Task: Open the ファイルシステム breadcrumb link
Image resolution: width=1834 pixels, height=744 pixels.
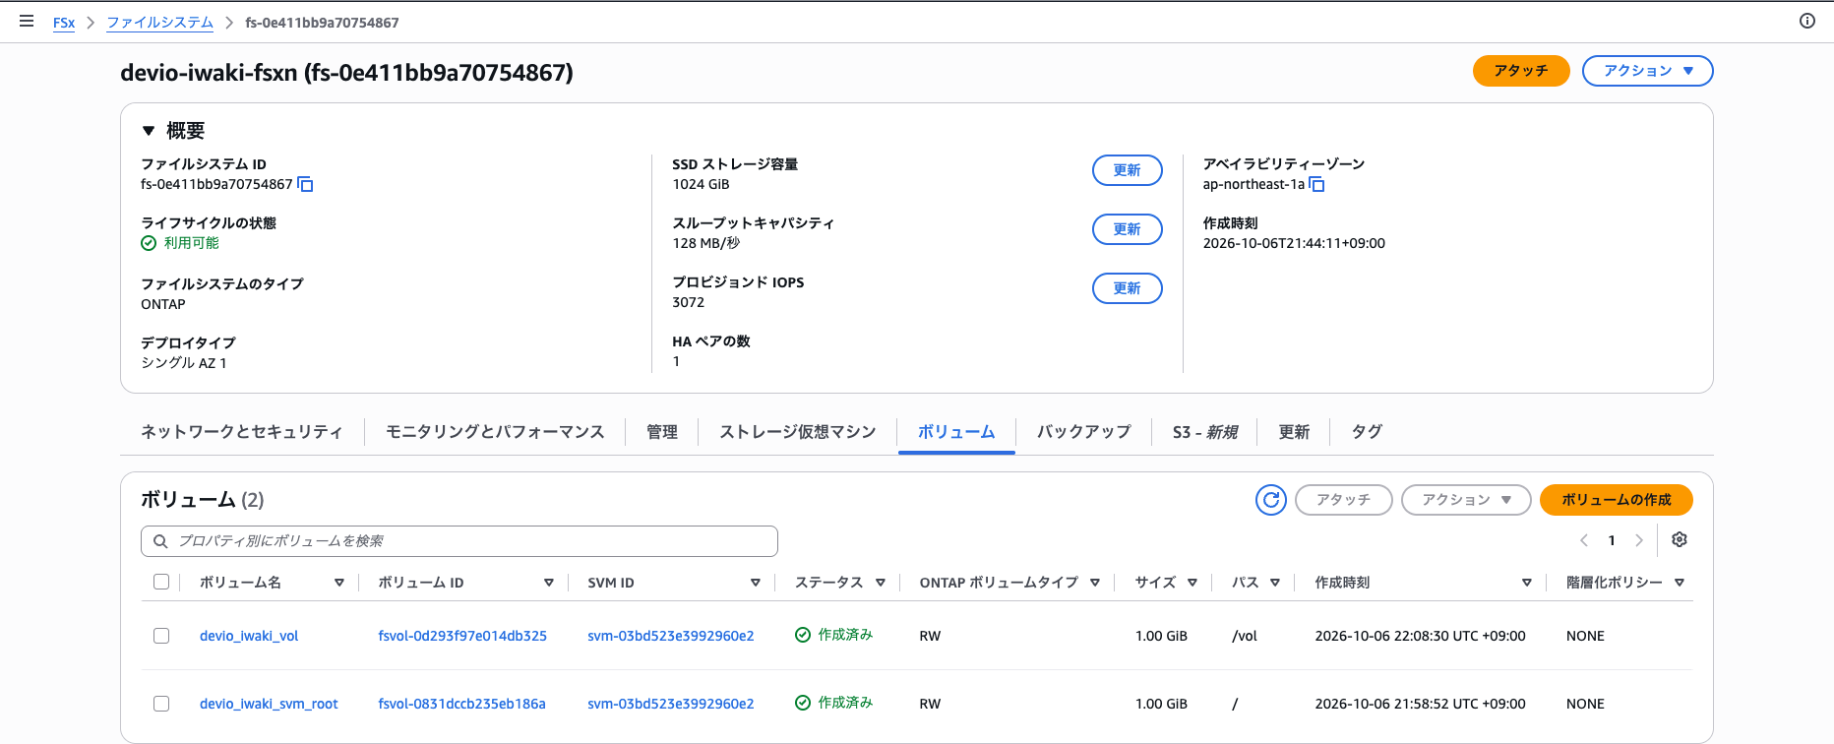Action: click(160, 23)
